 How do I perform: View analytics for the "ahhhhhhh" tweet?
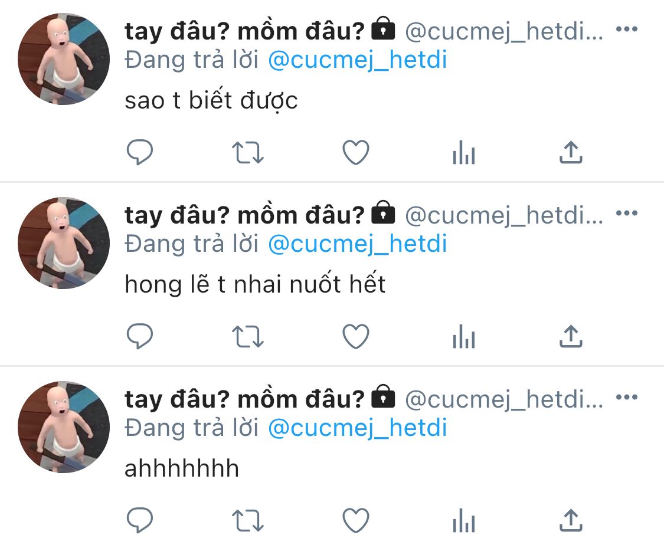(x=463, y=521)
